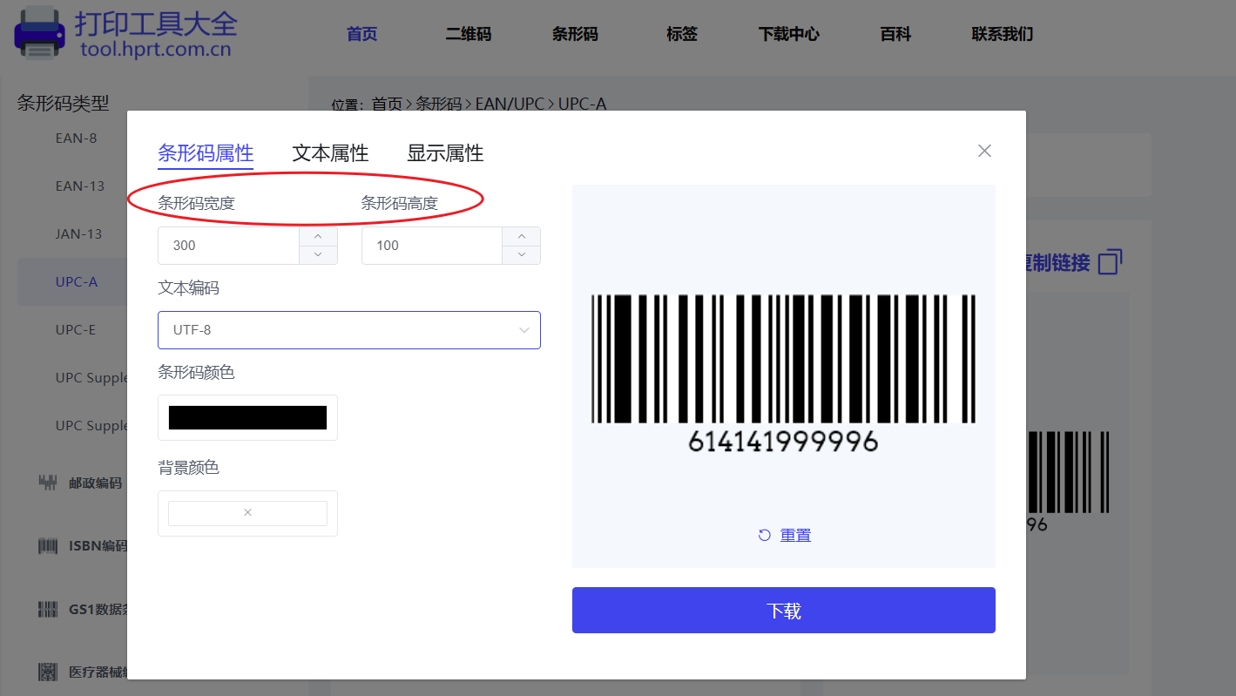Open the UTF-8 text encoding dropdown
The width and height of the screenshot is (1236, 696).
click(x=349, y=330)
